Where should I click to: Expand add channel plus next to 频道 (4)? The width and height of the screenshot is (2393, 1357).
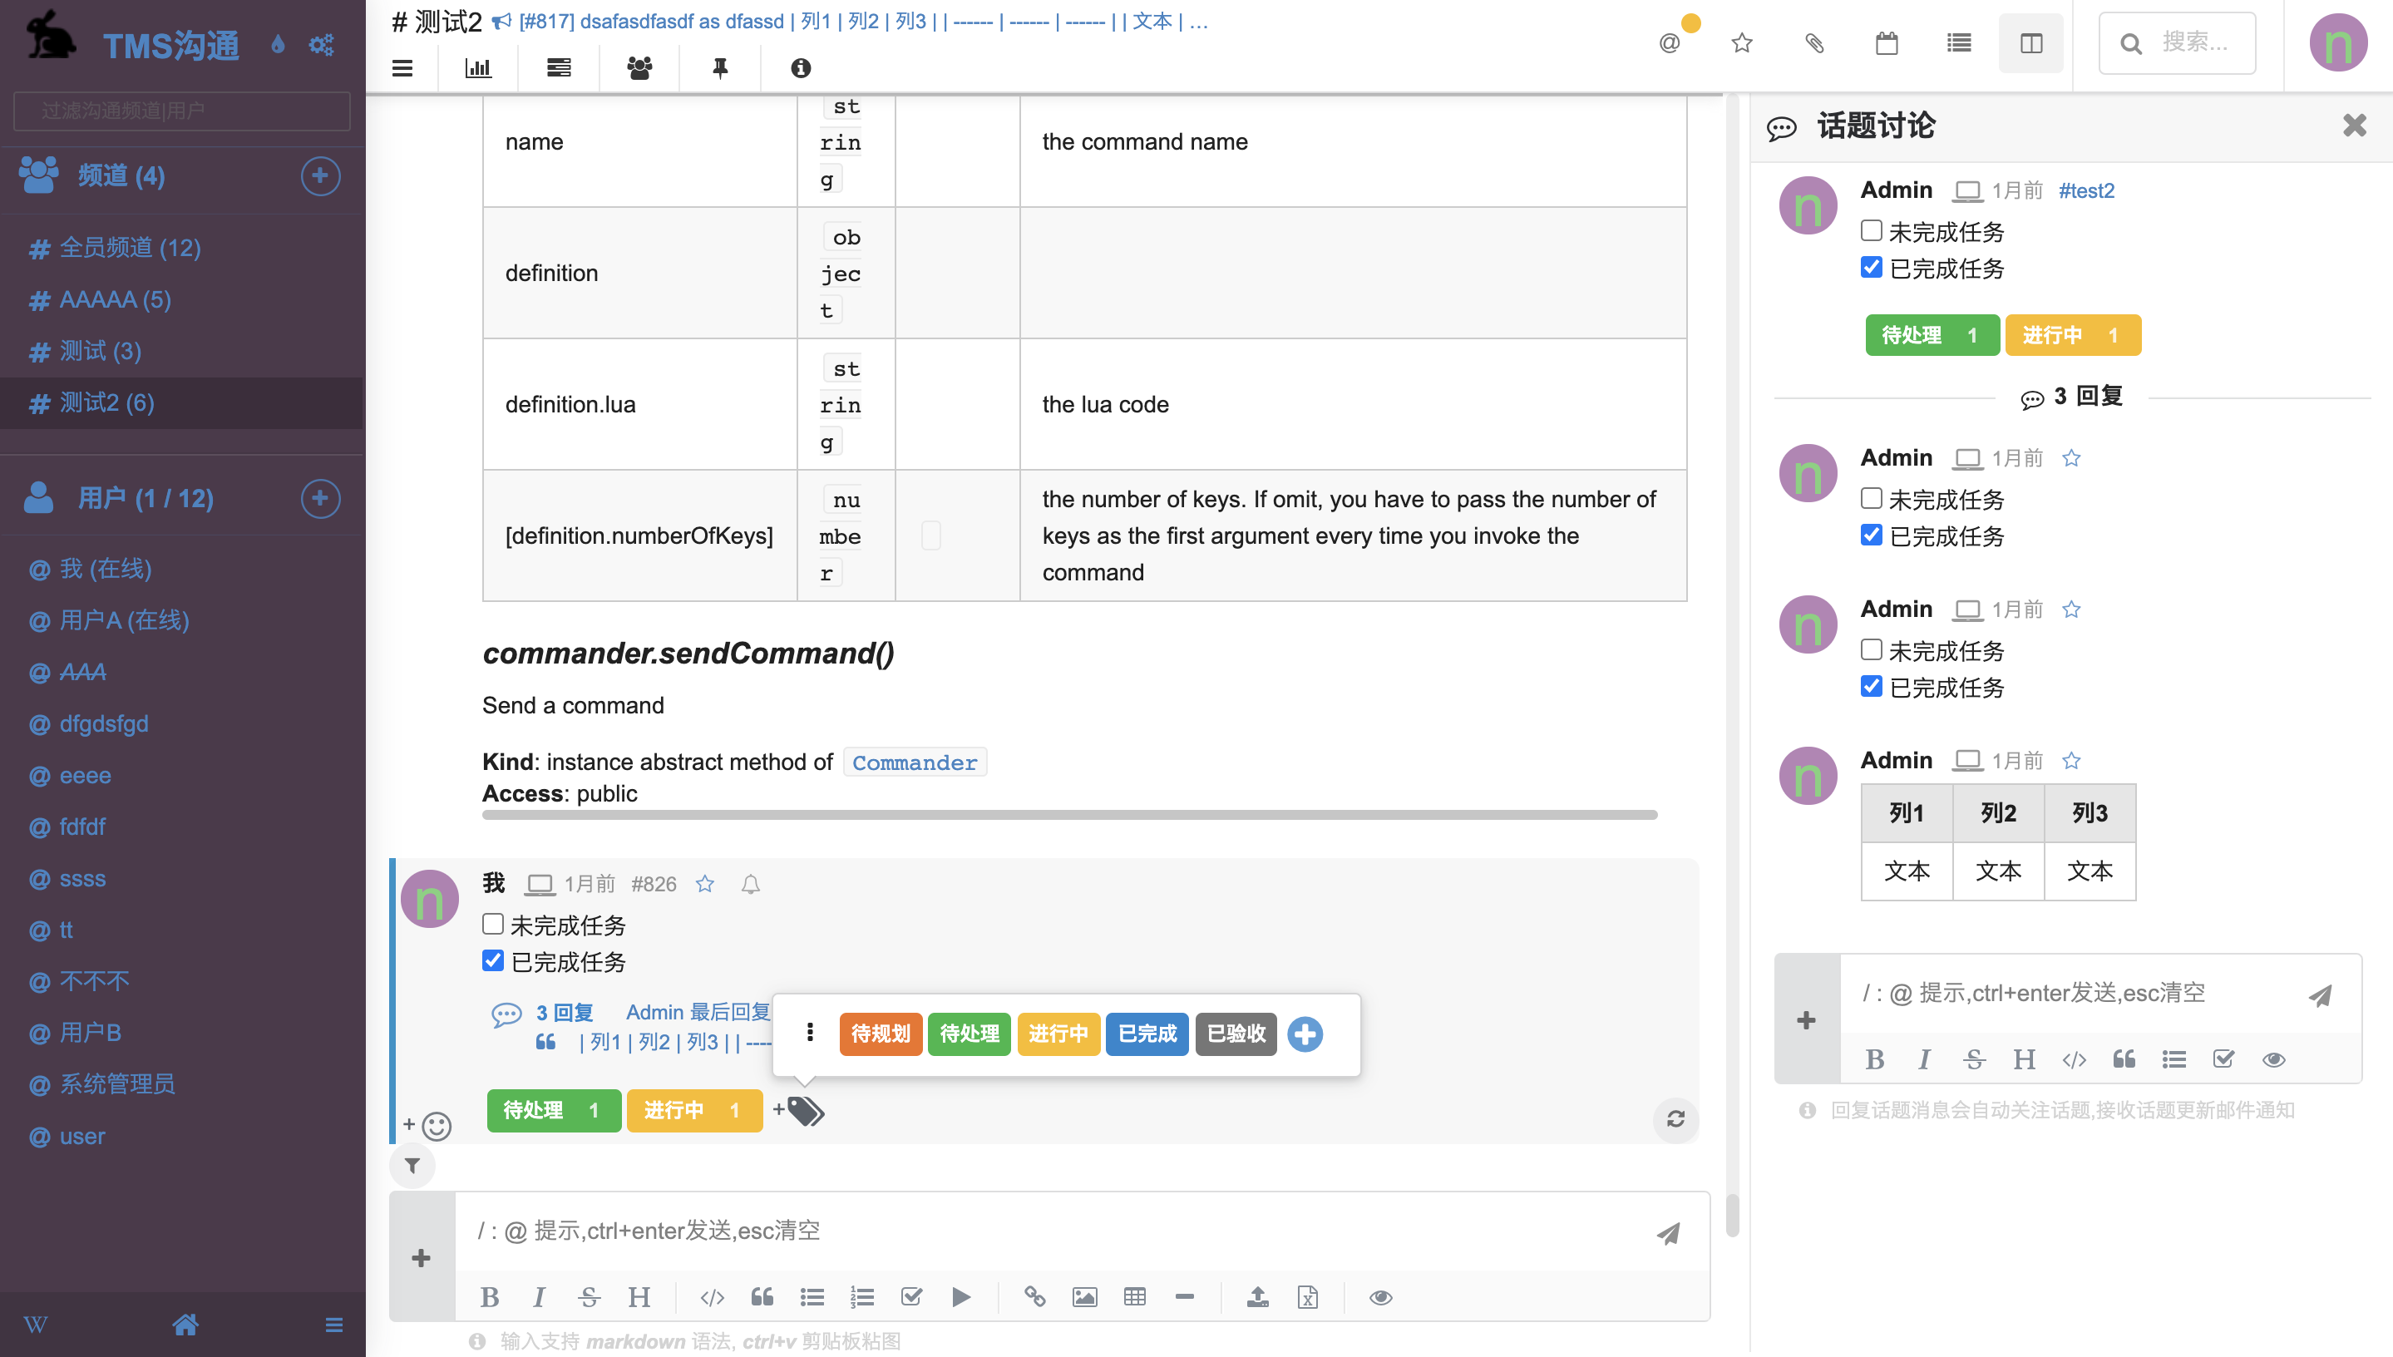pos(319,176)
